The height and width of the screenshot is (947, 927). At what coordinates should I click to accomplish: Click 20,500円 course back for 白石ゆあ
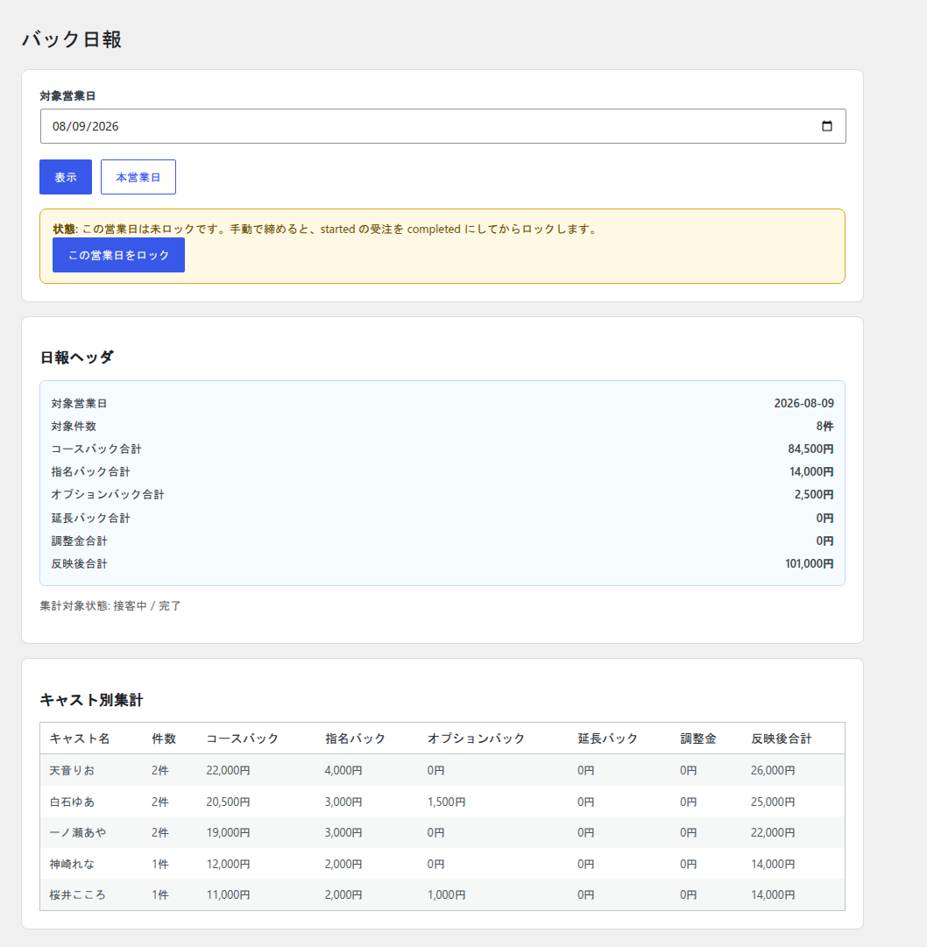click(x=229, y=802)
